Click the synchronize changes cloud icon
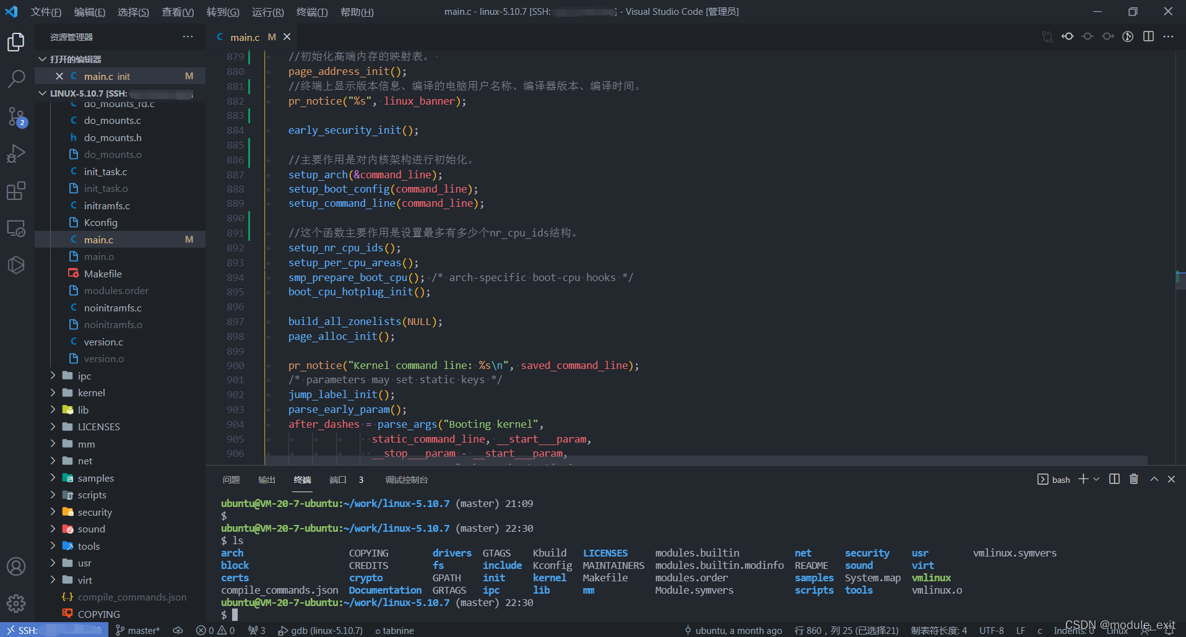Screen dimensions: 1186x637 (x=178, y=630)
